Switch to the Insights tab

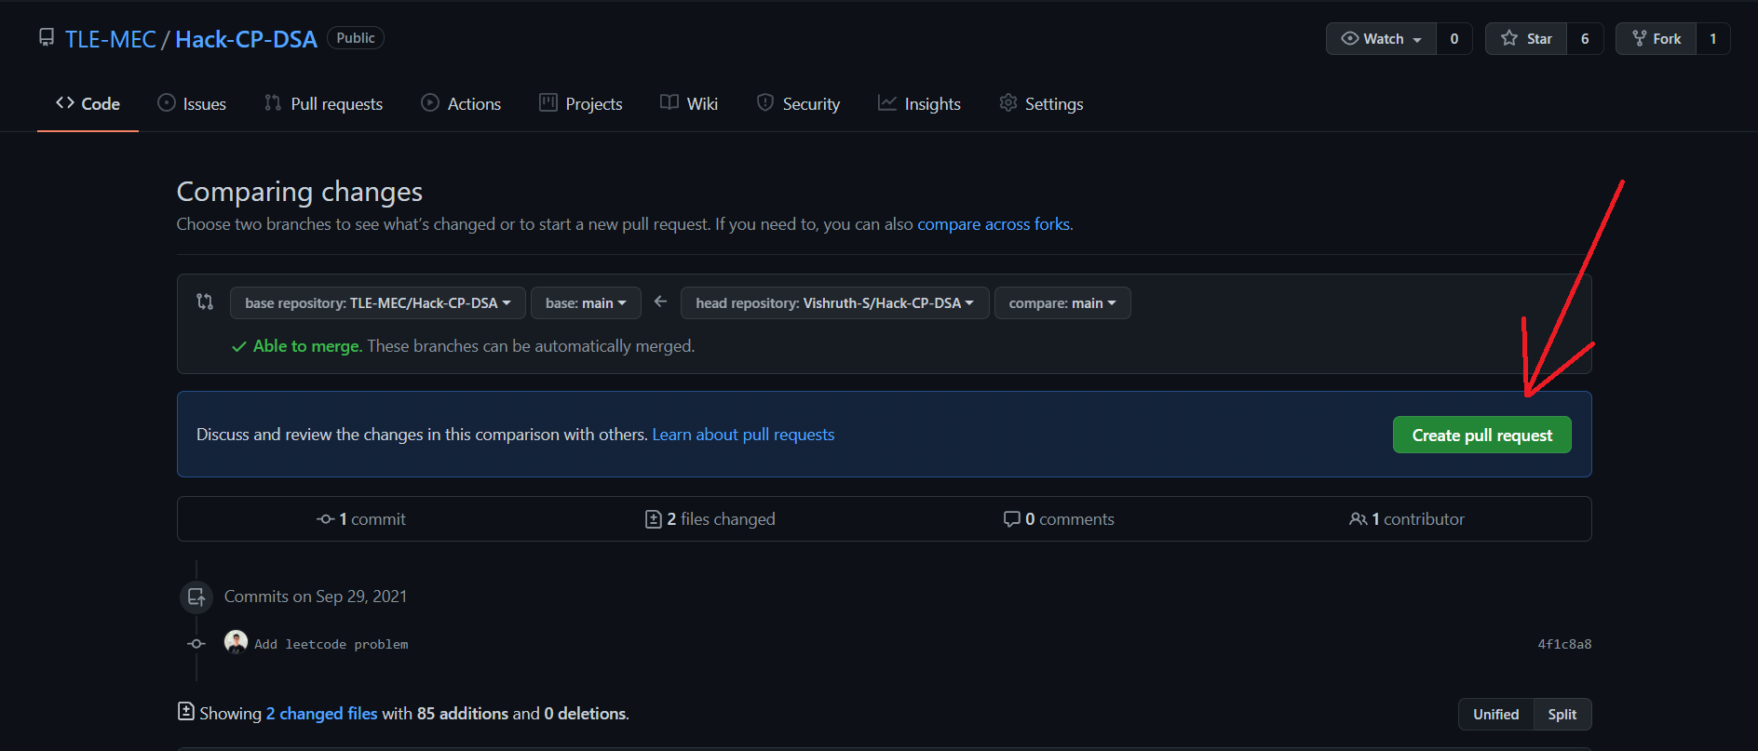(x=920, y=103)
